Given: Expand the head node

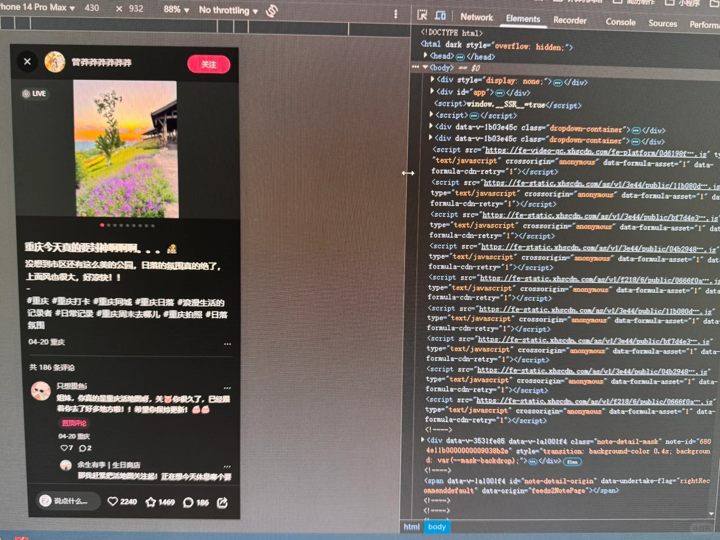Looking at the screenshot, I should click(425, 55).
